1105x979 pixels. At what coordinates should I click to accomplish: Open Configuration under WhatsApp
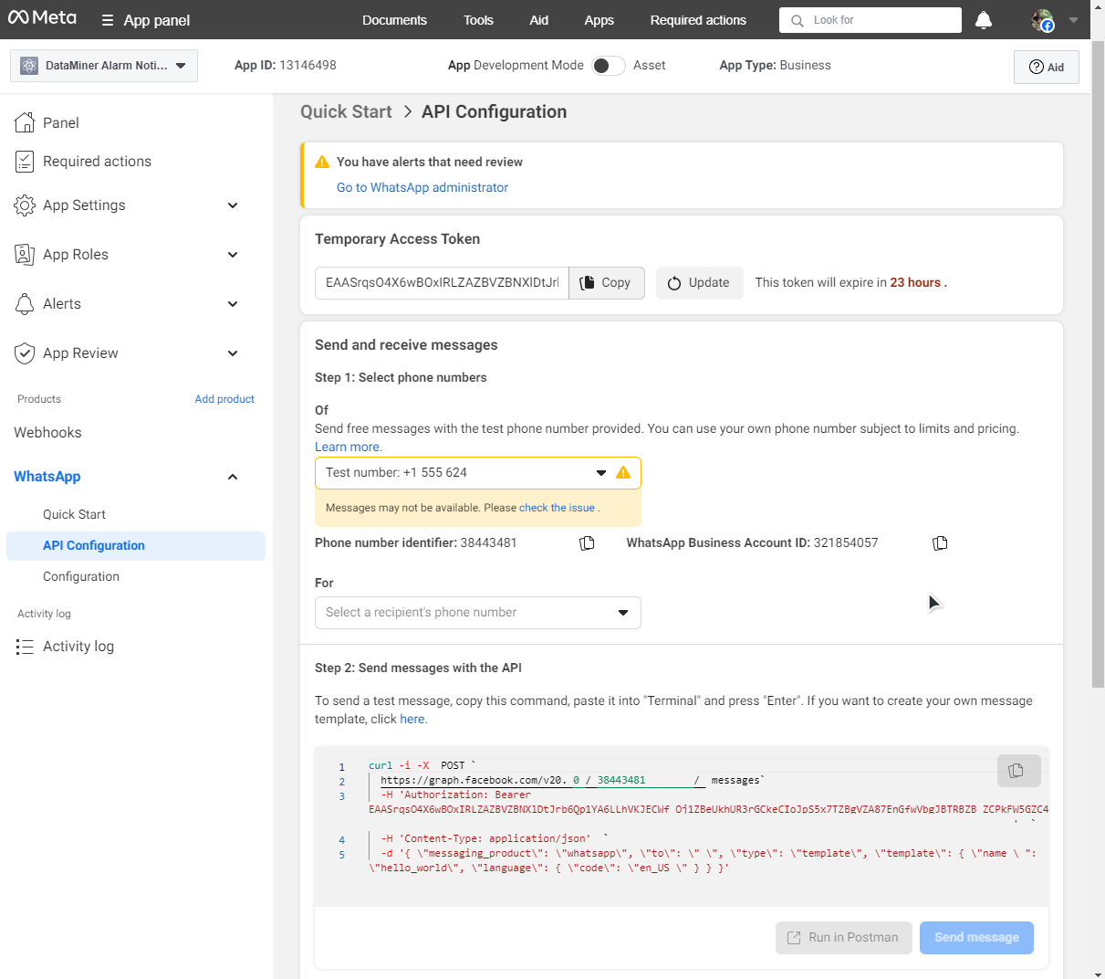pos(81,576)
